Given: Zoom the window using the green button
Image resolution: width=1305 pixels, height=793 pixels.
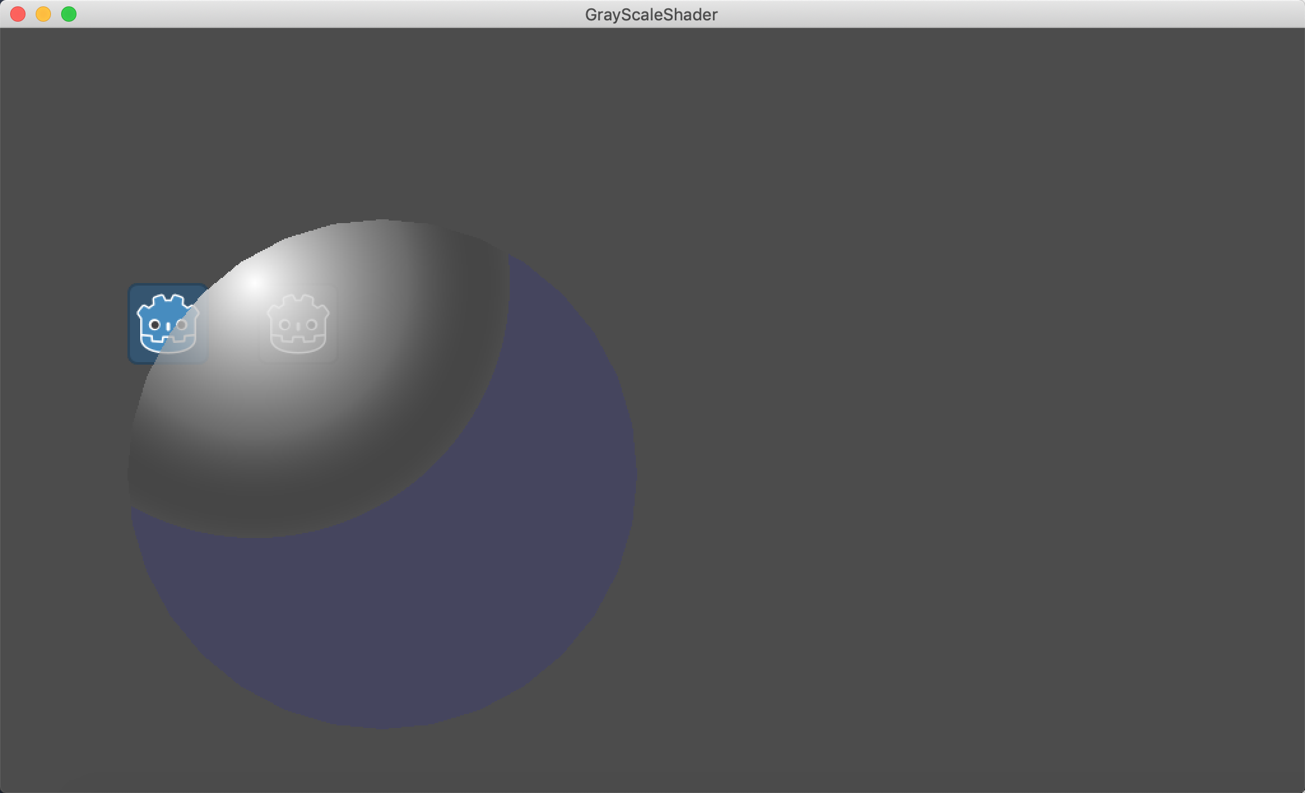Looking at the screenshot, I should point(69,13).
